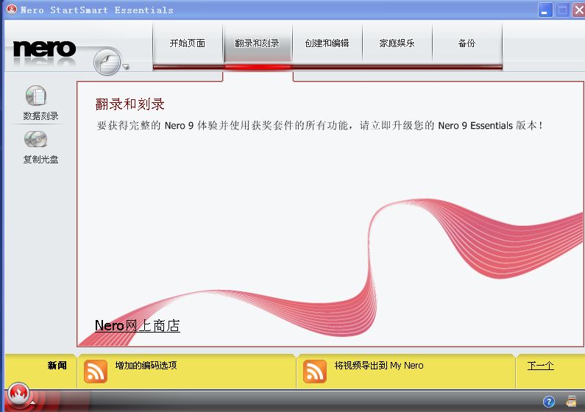
Task: Launch the 复制光盘 copy disc icon
Action: 36,140
